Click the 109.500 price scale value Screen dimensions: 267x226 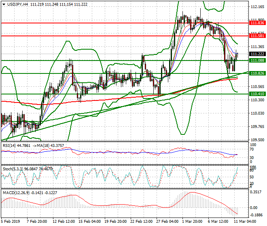(x=258, y=140)
